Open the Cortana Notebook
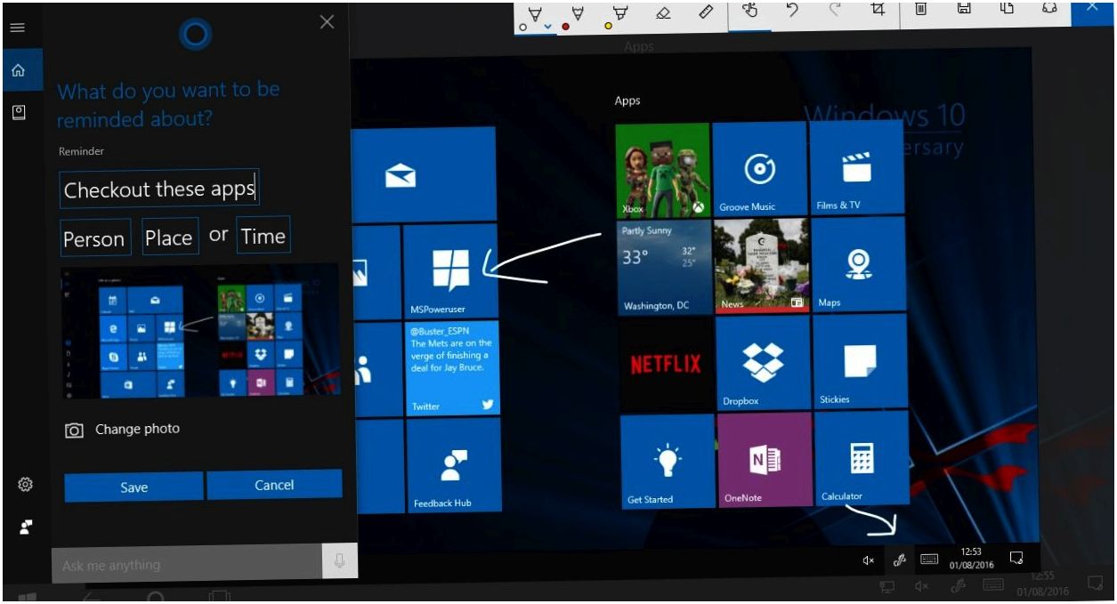 point(19,112)
